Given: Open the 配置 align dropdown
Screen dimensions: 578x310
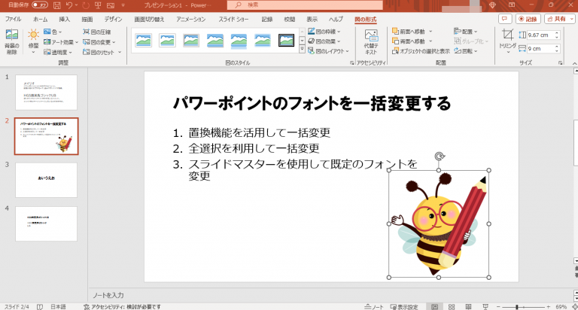Looking at the screenshot, I should [465, 32].
